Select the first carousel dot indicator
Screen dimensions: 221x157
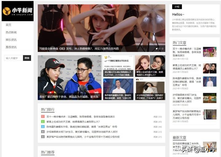pos(157,49)
